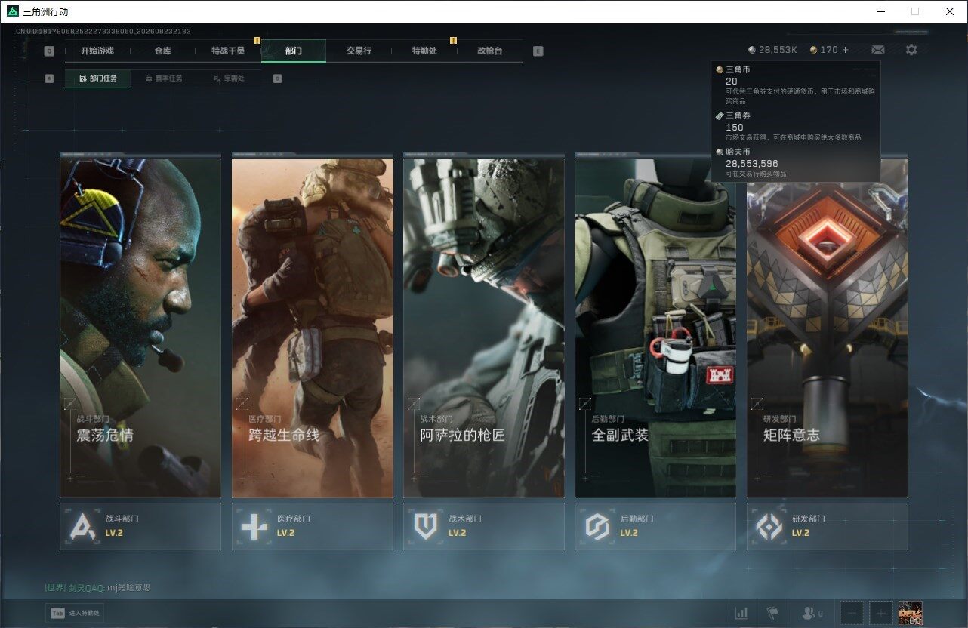Open the 全副武装 department card
Image resolution: width=968 pixels, height=628 pixels.
tap(655, 328)
